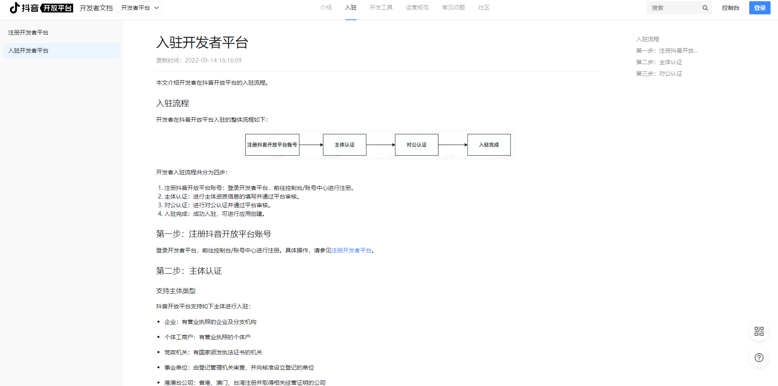778x386 pixels.
Task: Click list item 4 入驻完成
Action: tap(216, 214)
